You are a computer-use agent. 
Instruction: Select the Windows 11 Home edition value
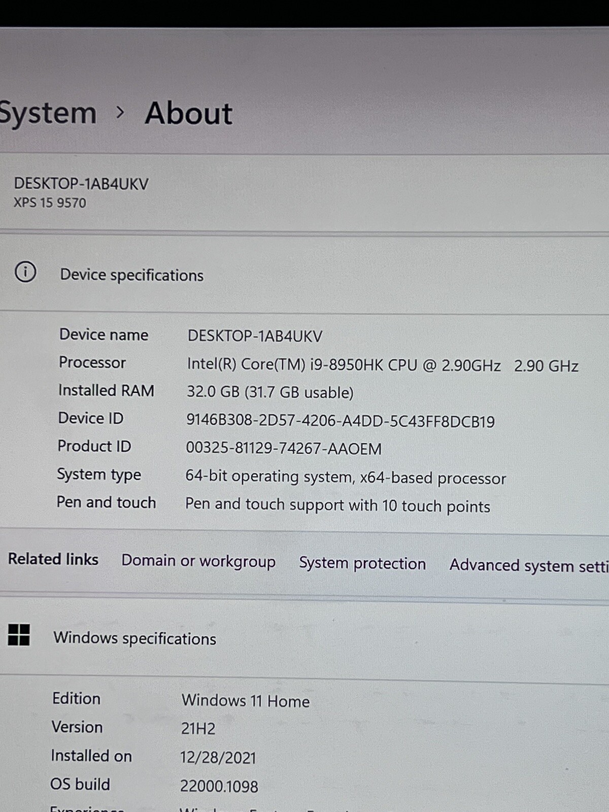coord(246,701)
